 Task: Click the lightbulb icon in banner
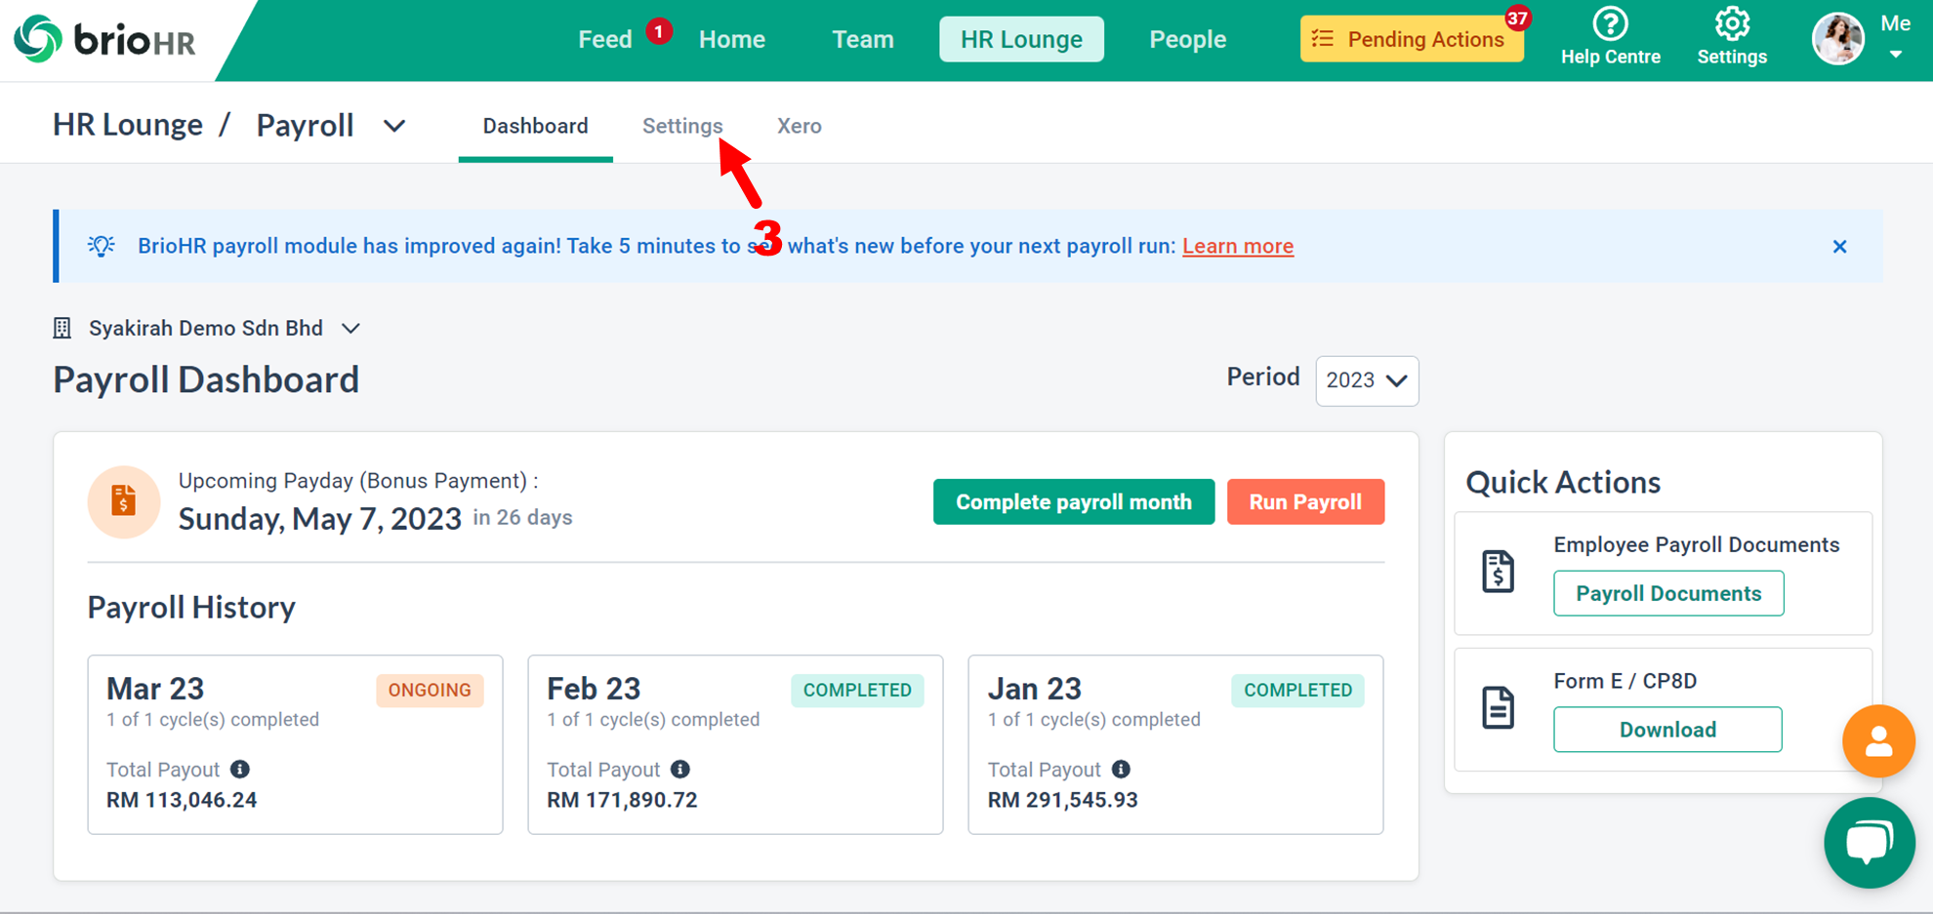tap(102, 246)
